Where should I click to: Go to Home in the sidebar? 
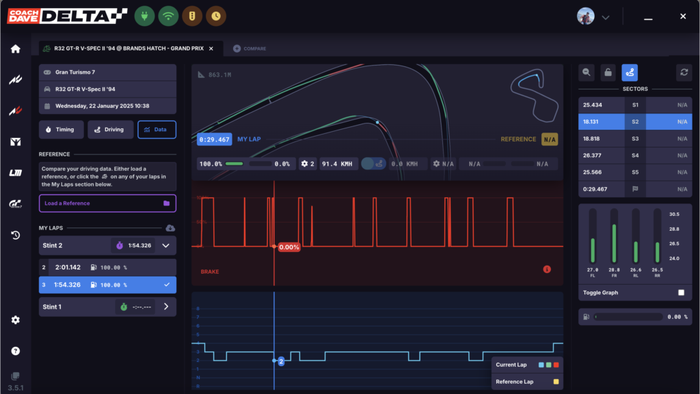pos(16,48)
